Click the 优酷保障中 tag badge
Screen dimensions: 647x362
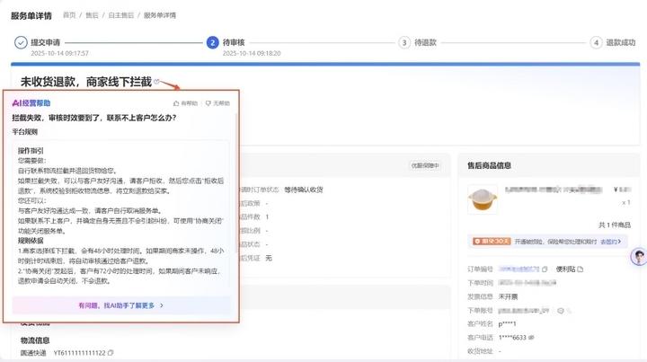tap(424, 165)
